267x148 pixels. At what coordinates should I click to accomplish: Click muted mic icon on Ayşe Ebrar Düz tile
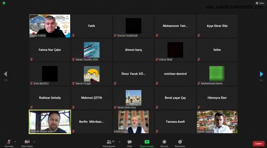pos(199,35)
